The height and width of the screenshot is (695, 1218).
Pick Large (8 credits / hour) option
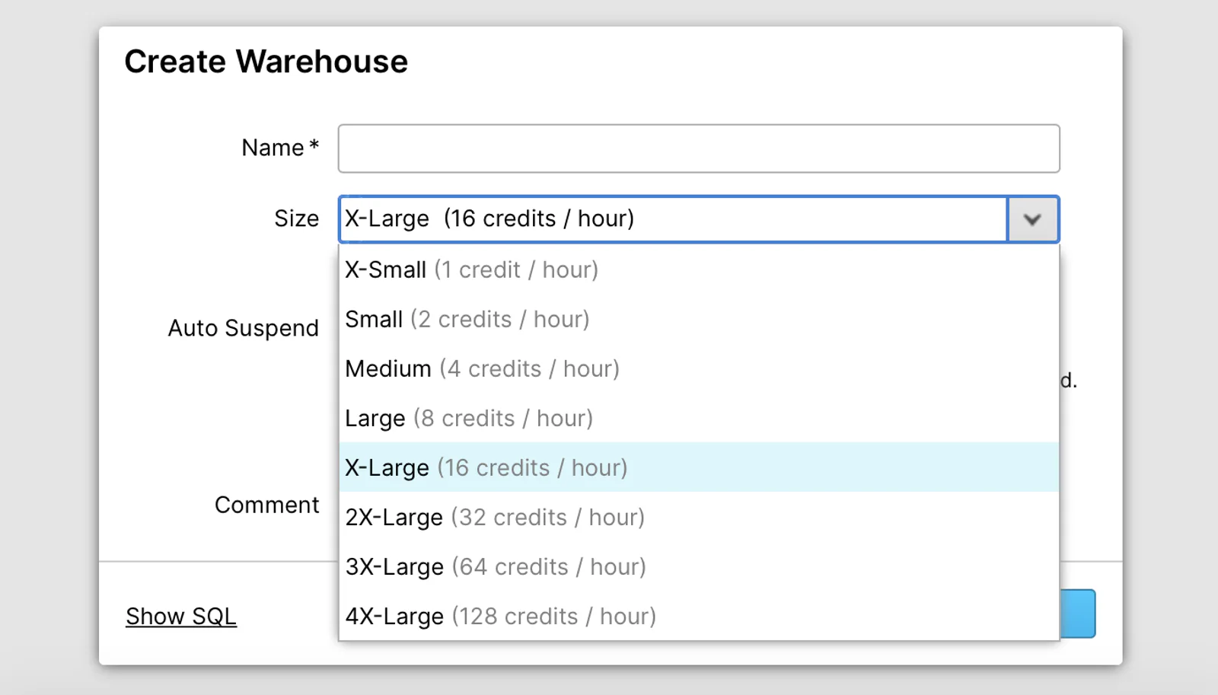pyautogui.click(x=699, y=418)
